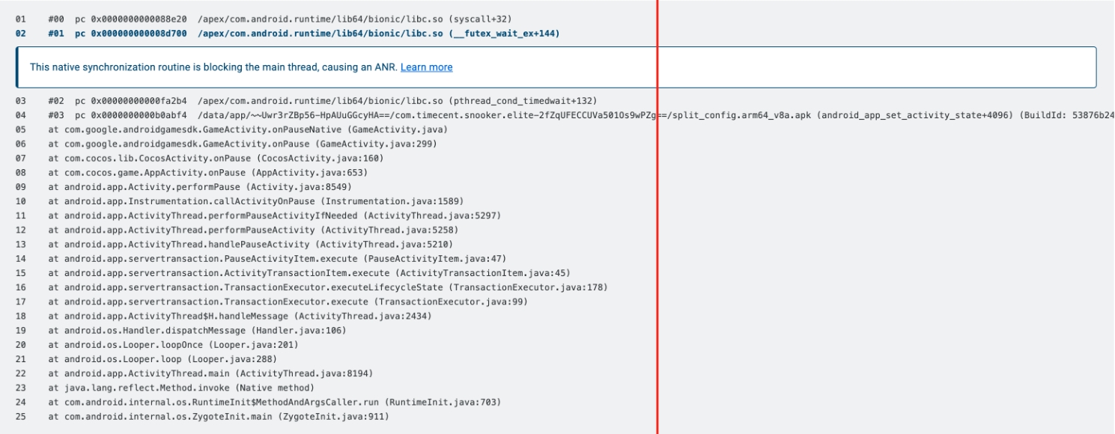Viewport: 1115px width, 434px height.
Task: Click the TransactionExecutor.executeLifecycleState line
Action: tap(328, 287)
